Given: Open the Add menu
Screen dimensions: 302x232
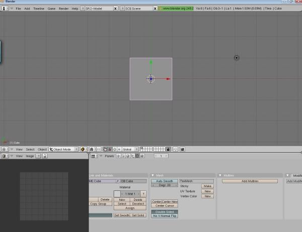Looking at the screenshot, I should coord(27,9).
